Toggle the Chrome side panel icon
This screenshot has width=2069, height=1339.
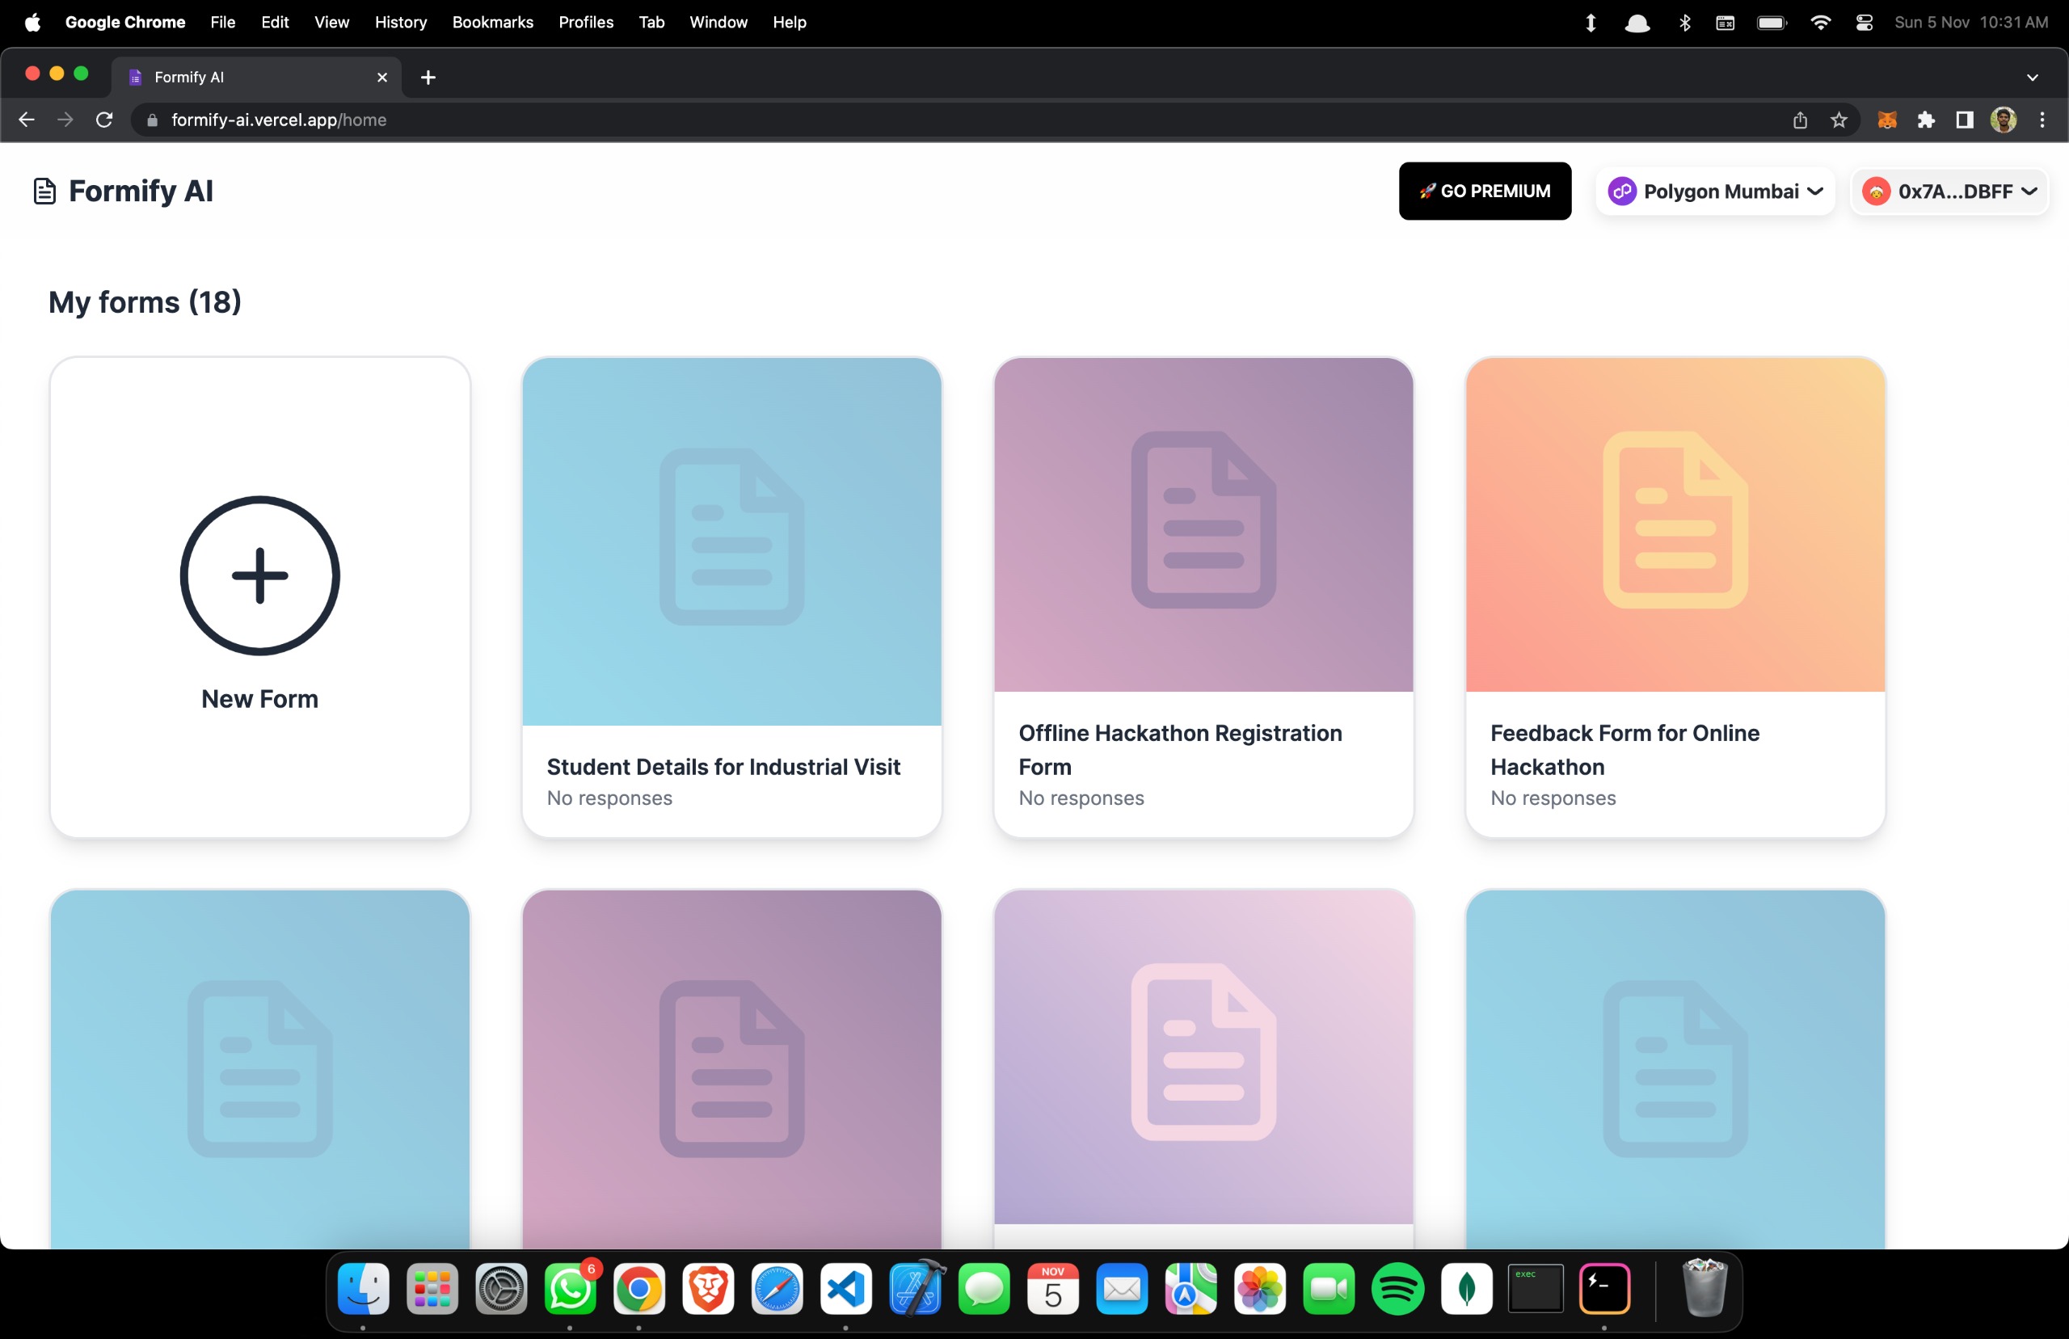pyautogui.click(x=1964, y=120)
